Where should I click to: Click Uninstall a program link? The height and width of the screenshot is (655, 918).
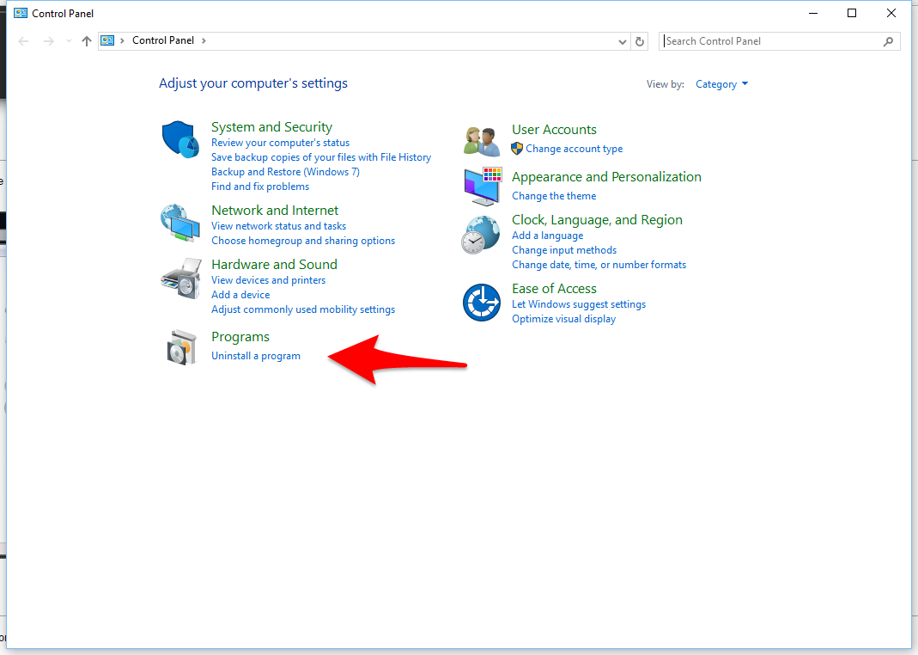pos(256,356)
